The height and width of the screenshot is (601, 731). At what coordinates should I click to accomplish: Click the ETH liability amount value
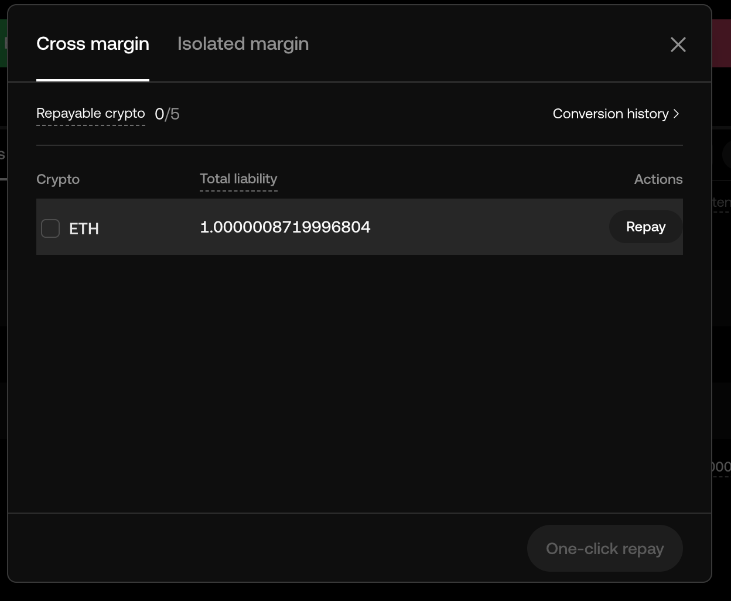pyautogui.click(x=285, y=227)
